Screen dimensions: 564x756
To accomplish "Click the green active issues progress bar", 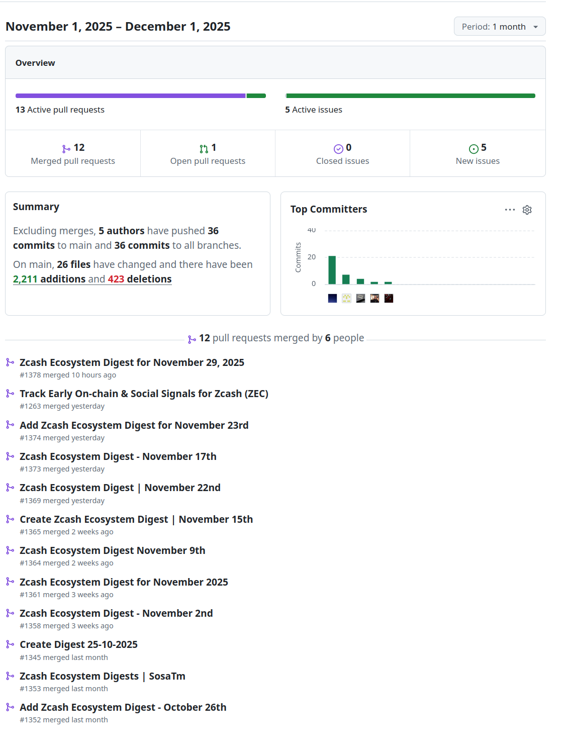I will [x=410, y=96].
